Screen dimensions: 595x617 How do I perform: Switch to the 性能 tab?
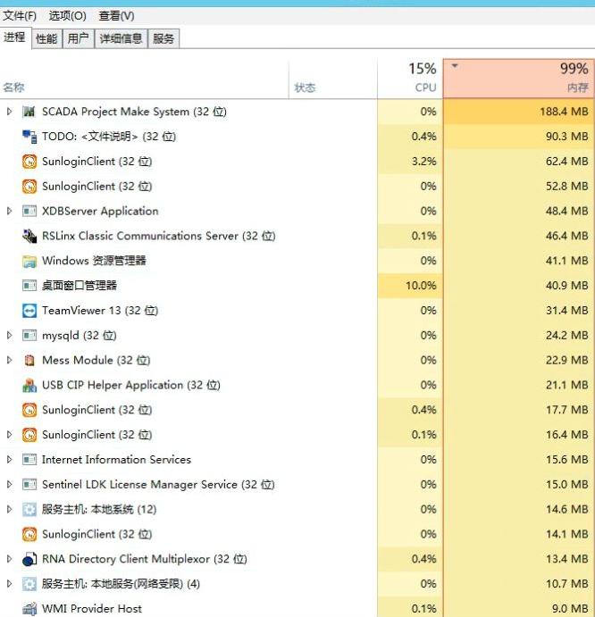pyautogui.click(x=46, y=39)
